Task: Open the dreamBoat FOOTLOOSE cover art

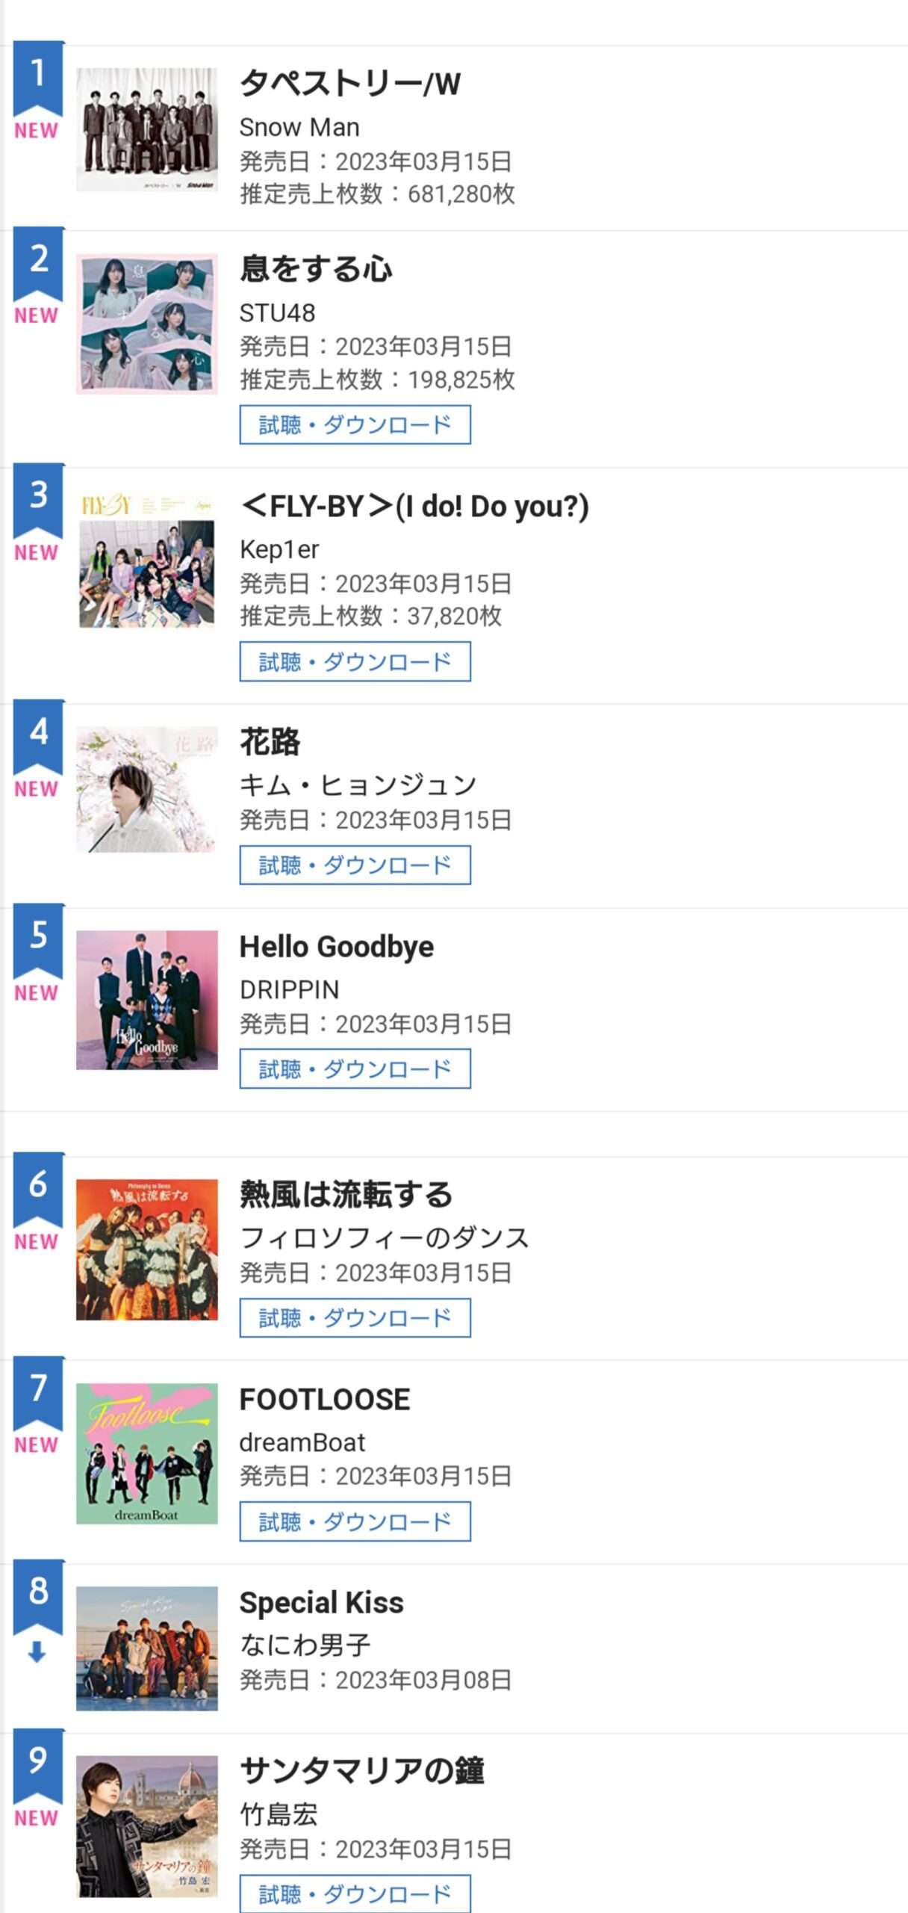Action: point(146,1453)
